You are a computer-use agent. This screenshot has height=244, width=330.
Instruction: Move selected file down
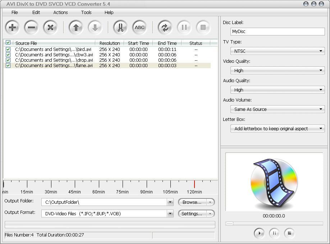click(x=95, y=27)
